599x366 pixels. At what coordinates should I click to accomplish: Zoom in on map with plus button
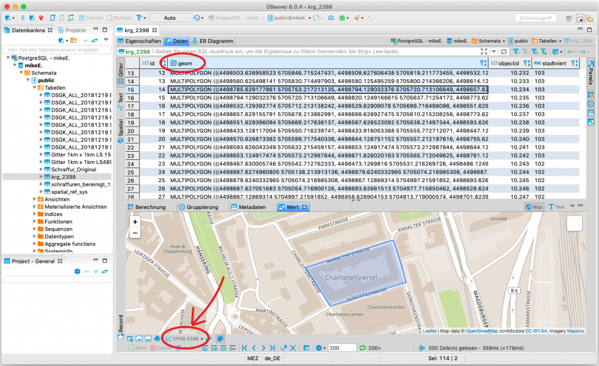pyautogui.click(x=135, y=223)
